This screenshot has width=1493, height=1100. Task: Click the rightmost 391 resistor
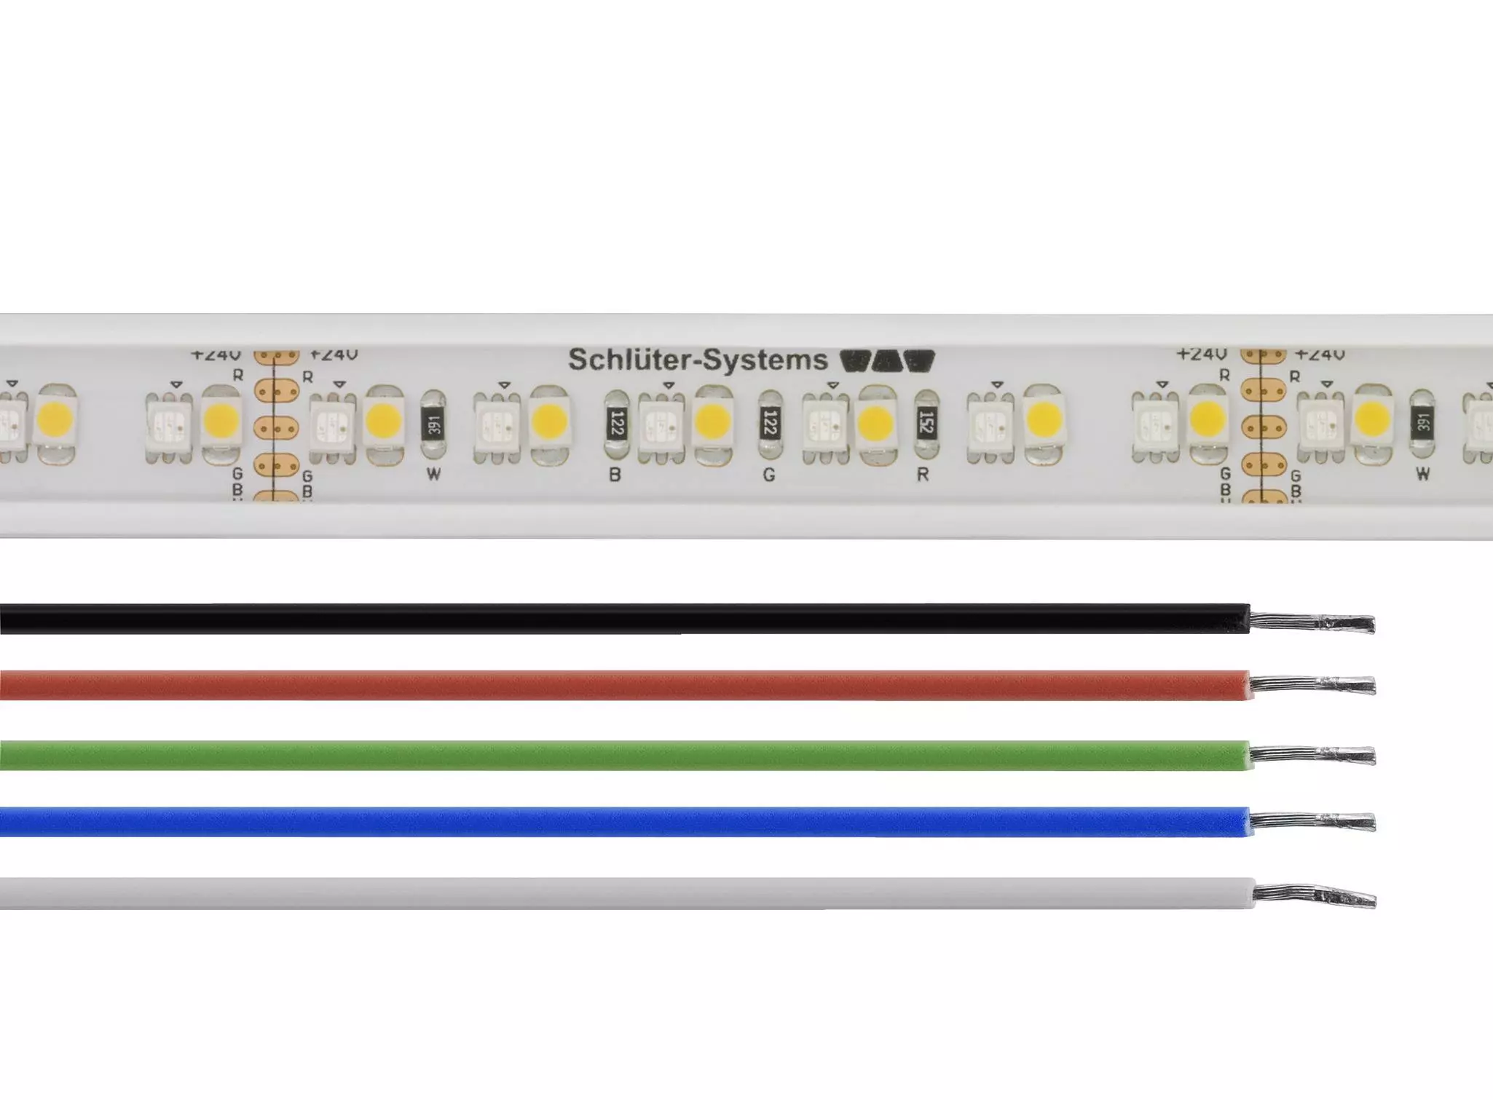click(x=1422, y=422)
